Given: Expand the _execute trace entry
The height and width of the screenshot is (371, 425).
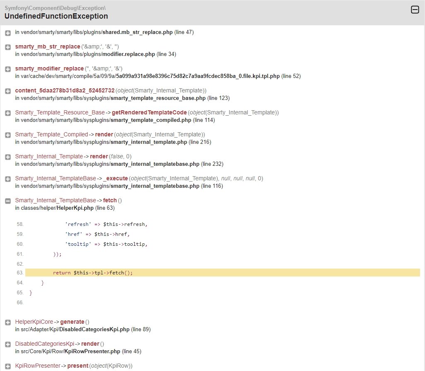Looking at the screenshot, I should click(x=8, y=179).
